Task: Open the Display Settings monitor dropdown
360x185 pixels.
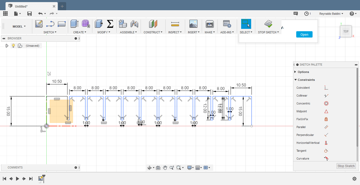Action: point(190,168)
